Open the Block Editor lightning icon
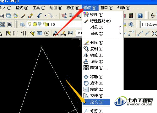The image size is (157, 113). point(30,16)
